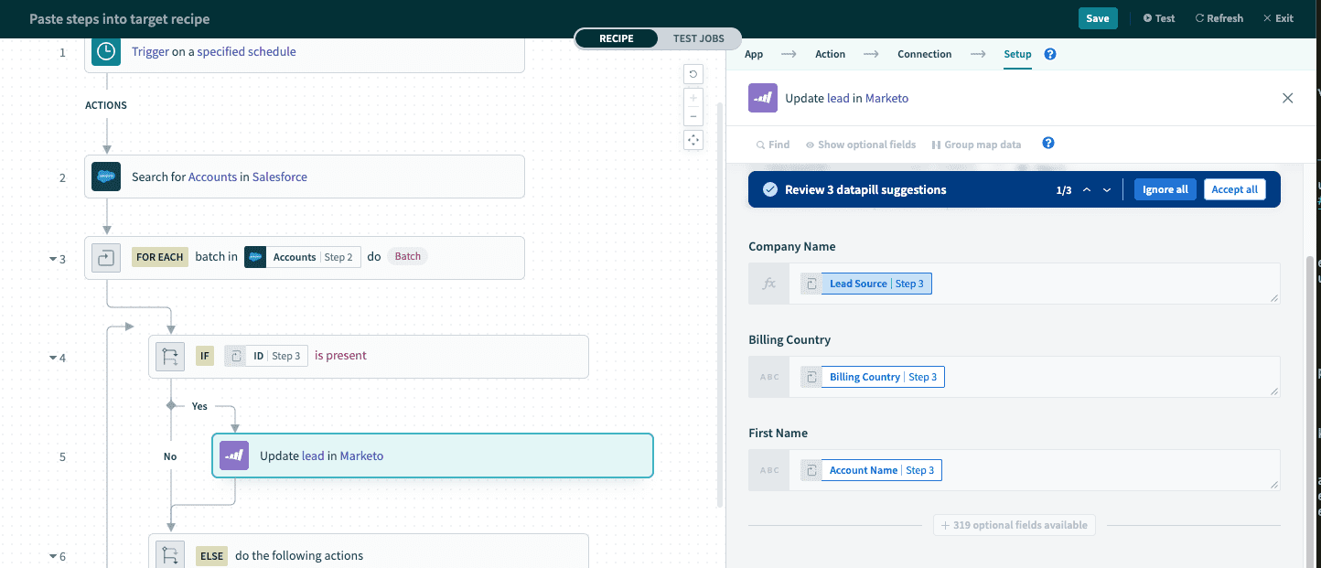The height and width of the screenshot is (568, 1321).
Task: Open the Connection tab
Action: [x=924, y=54]
